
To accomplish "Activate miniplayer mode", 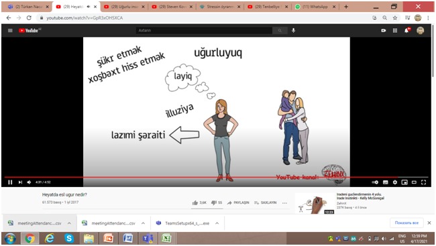I will 404,182.
